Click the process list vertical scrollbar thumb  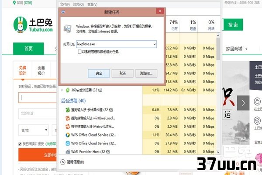click(218, 49)
